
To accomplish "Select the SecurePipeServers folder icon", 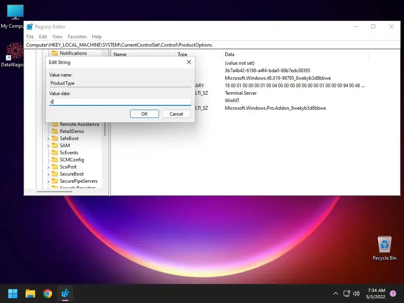I will 54,181.
